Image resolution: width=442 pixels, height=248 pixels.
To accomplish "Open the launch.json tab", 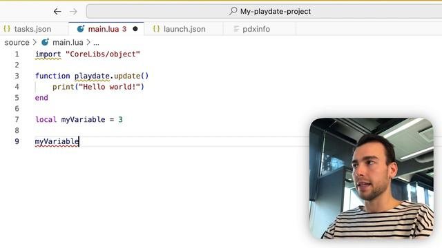I will pyautogui.click(x=184, y=29).
